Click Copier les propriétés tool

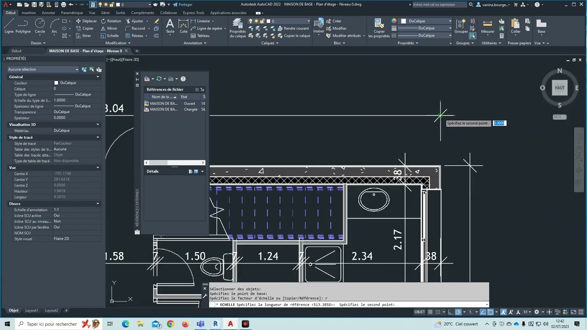379,28
